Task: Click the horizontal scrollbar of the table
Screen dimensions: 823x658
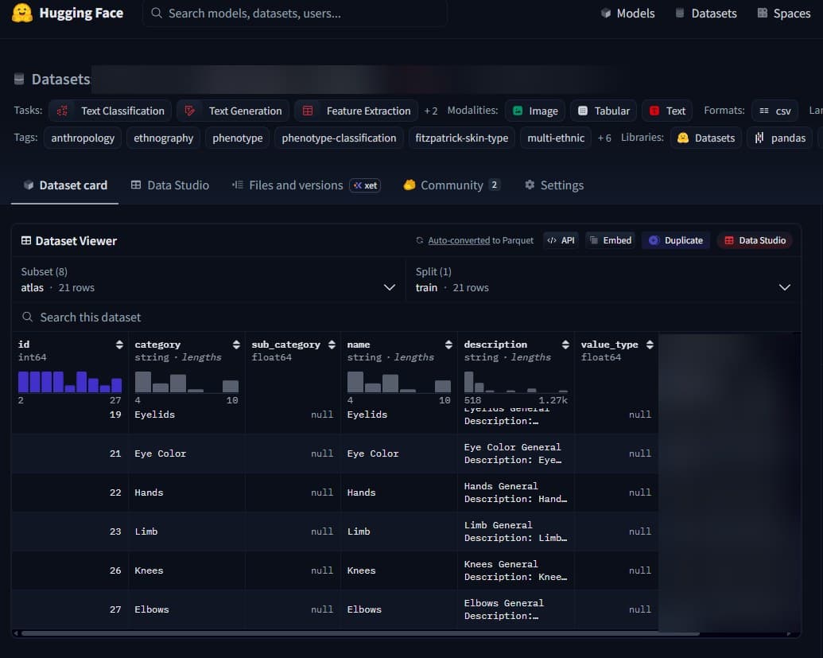Action: 360,634
